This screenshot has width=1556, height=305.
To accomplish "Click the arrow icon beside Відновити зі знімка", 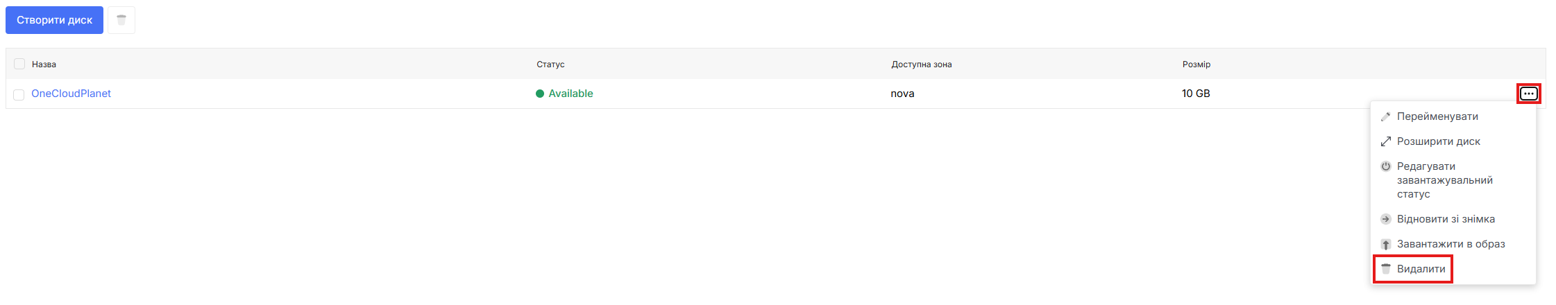I will pyautogui.click(x=1385, y=219).
